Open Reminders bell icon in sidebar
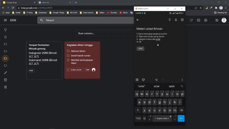Screen dimensions: 229x129 (5, 37)
